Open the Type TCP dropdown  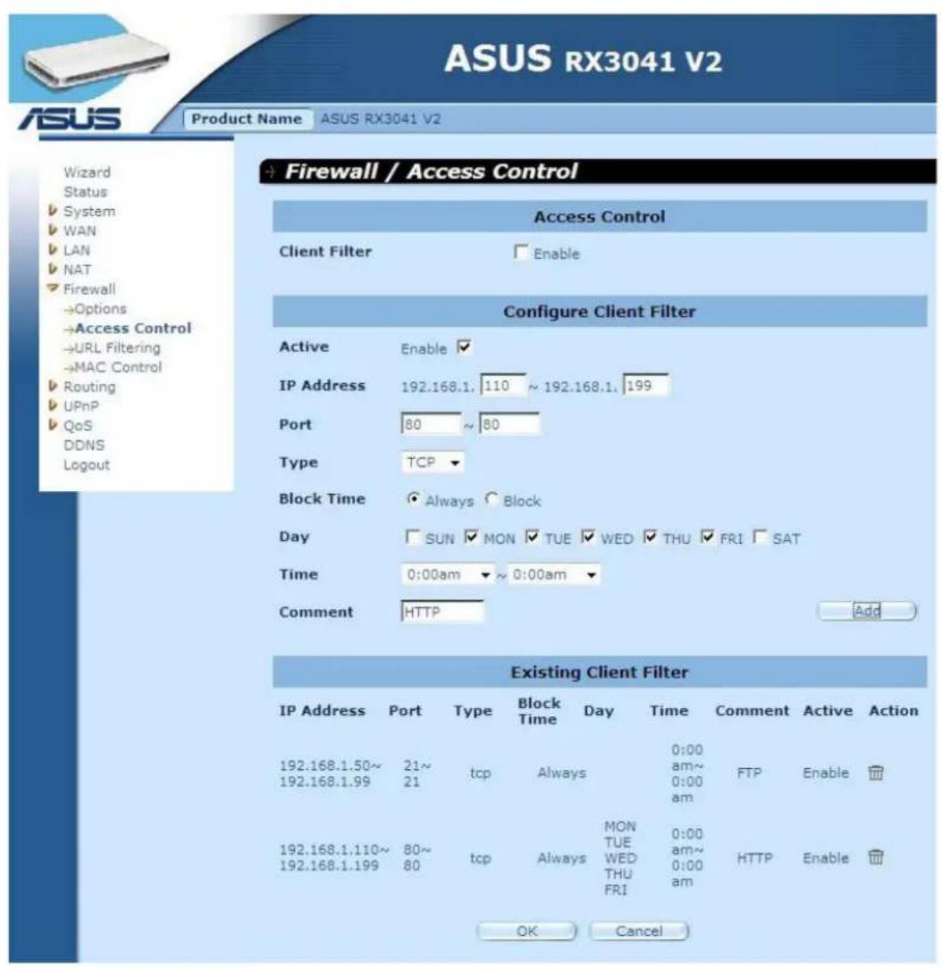click(x=433, y=463)
